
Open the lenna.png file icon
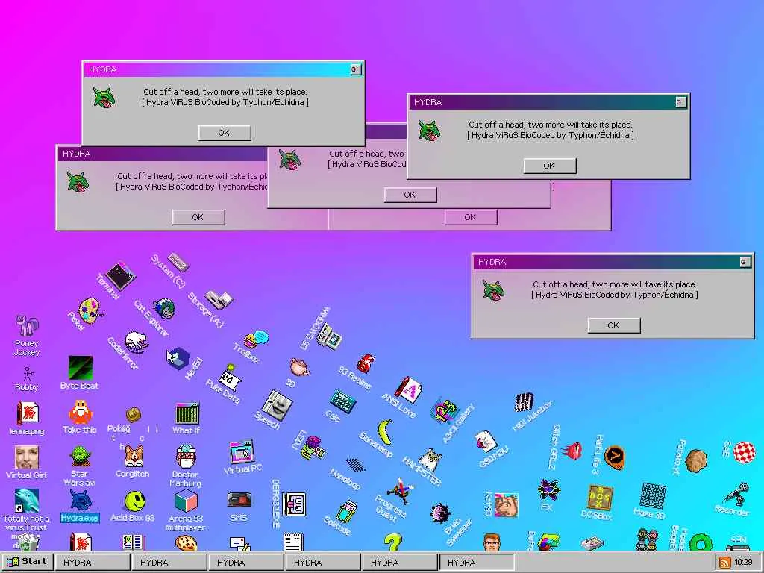point(28,413)
